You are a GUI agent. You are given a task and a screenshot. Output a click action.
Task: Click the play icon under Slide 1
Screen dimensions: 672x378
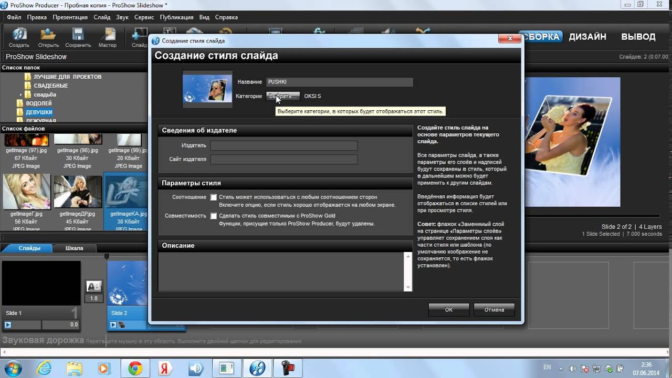pos(8,325)
